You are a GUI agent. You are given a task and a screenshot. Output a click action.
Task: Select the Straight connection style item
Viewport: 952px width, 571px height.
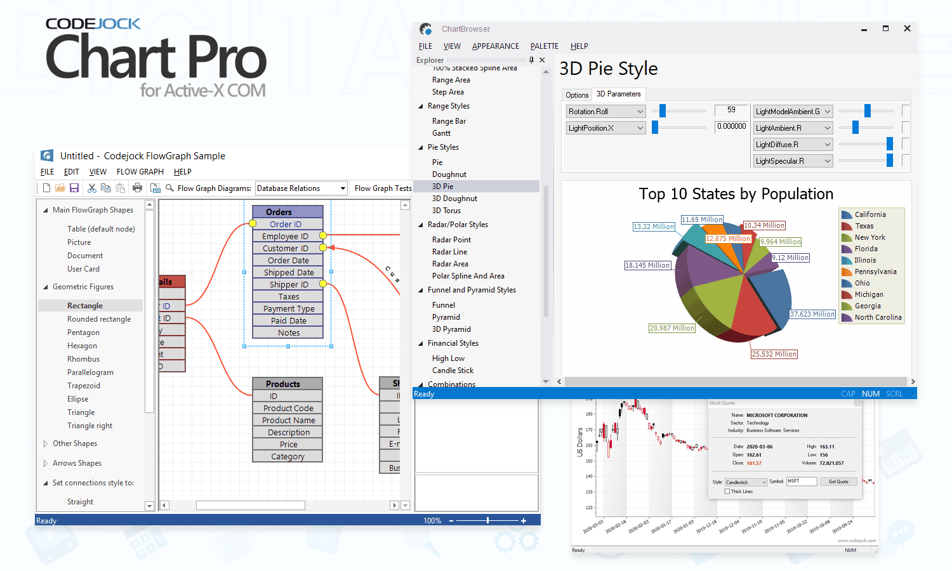coord(80,502)
